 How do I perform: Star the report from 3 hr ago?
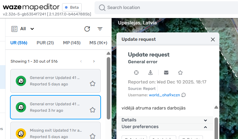tap(93, 110)
